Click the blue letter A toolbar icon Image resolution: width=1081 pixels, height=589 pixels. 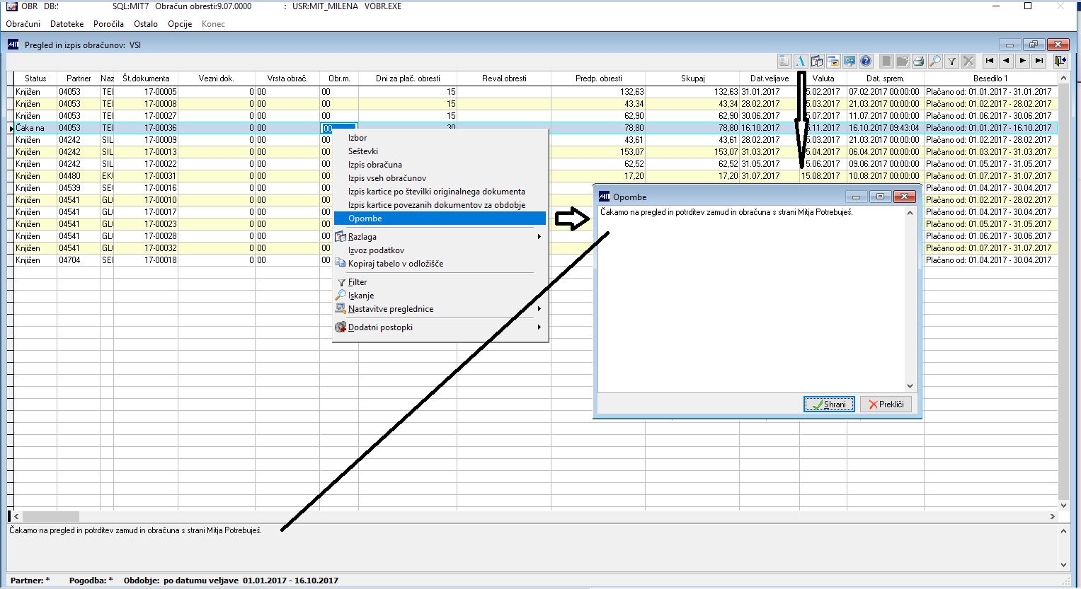pos(800,61)
